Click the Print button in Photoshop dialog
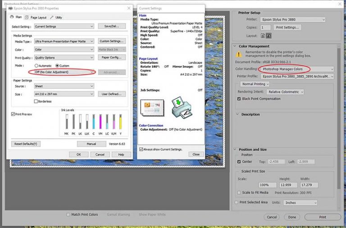Image resolution: width=346 pixels, height=228 pixels. tap(323, 217)
